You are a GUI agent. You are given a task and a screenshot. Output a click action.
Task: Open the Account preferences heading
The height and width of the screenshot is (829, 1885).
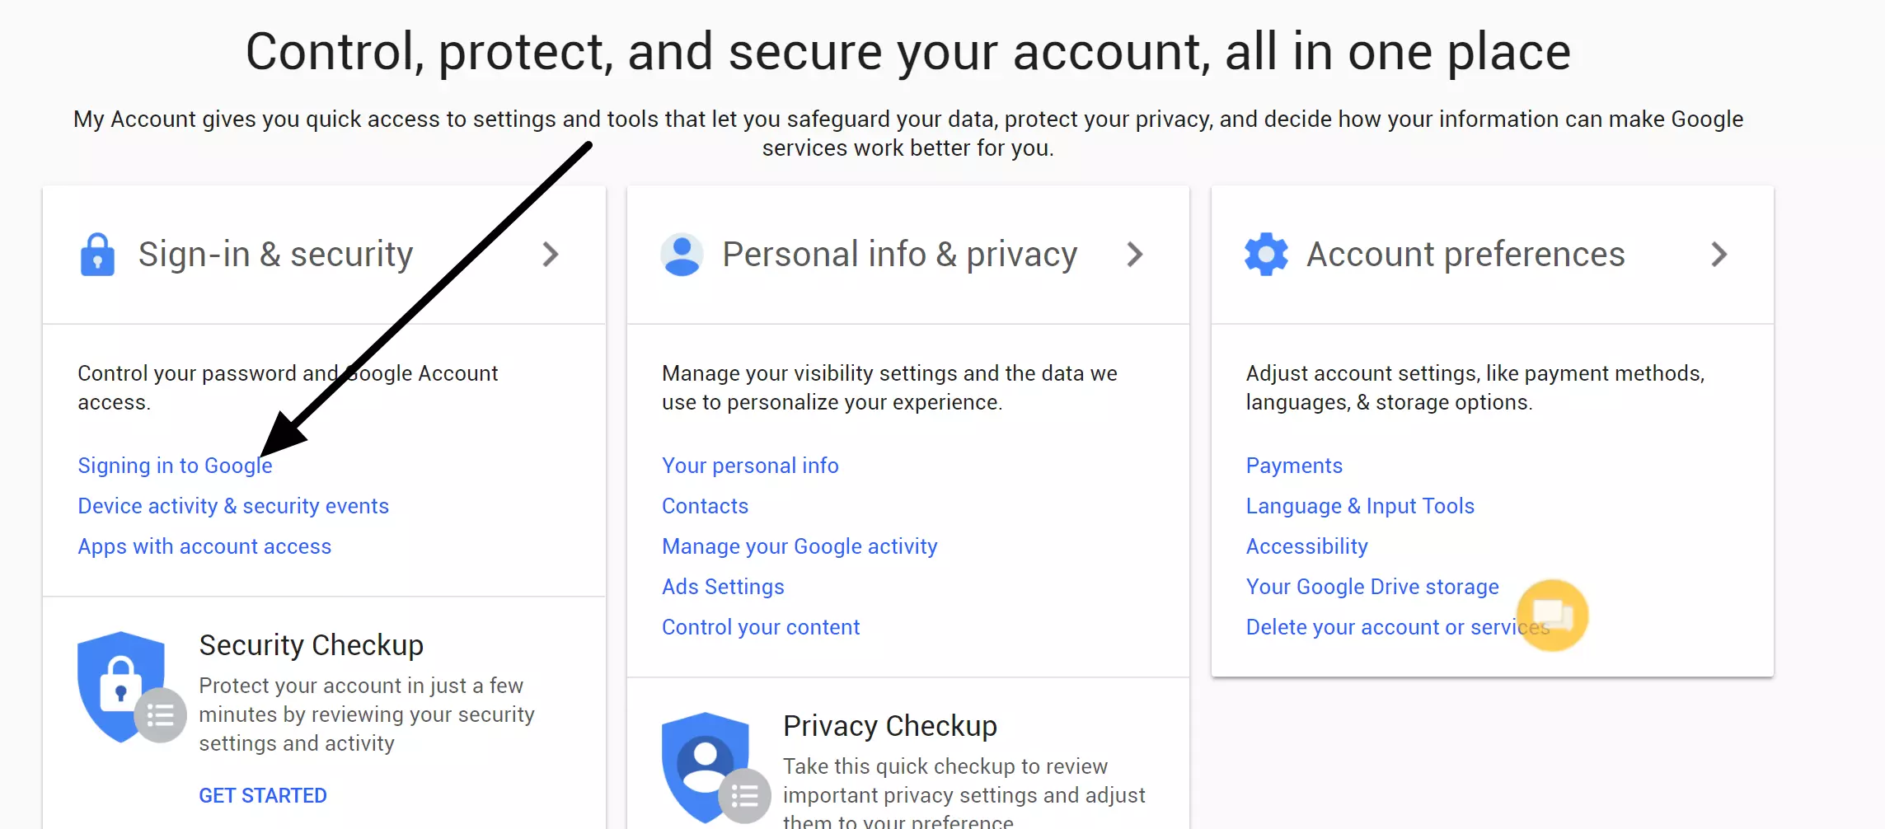pos(1465,255)
